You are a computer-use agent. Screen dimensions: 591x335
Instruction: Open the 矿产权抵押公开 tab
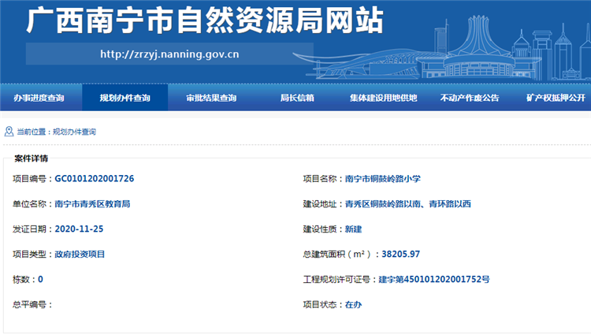coord(556,98)
